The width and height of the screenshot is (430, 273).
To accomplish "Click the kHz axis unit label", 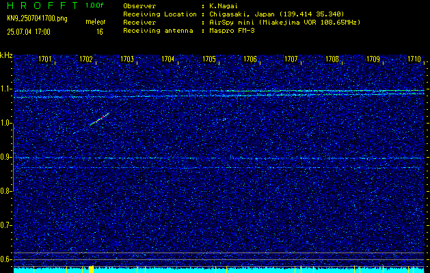I will point(6,55).
